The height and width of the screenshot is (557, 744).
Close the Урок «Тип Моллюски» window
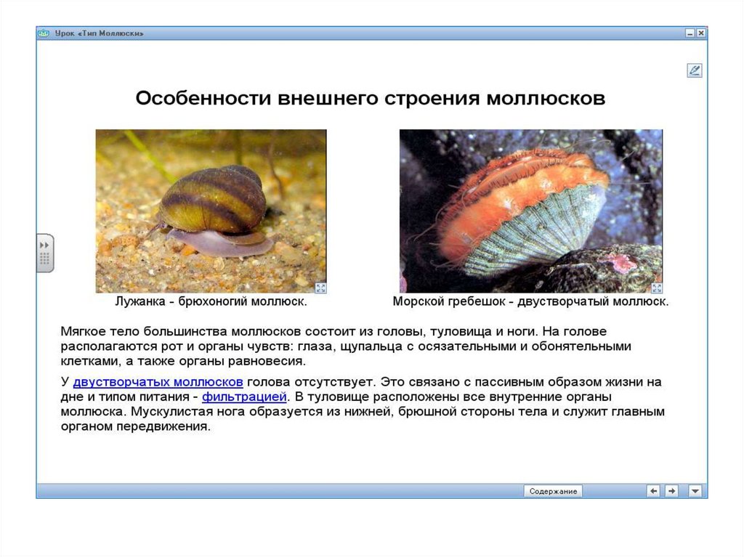[700, 33]
